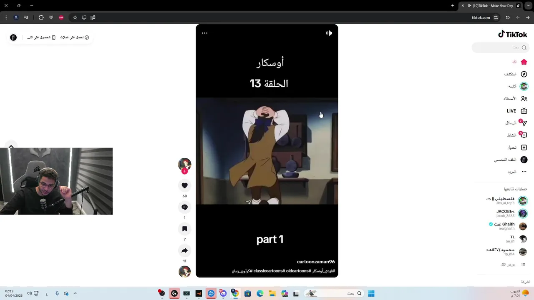Viewport: 534px width, 300px height.
Task: Like the video with the heart icon
Action: point(184,185)
